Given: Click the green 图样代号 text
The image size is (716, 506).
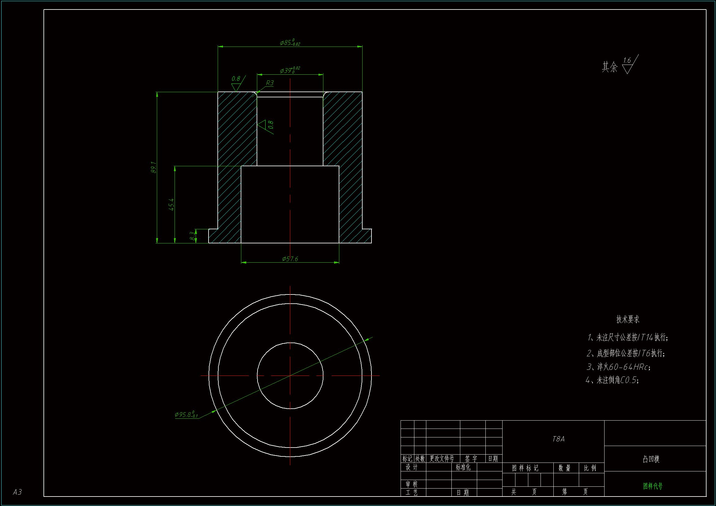Looking at the screenshot, I should [x=652, y=486].
